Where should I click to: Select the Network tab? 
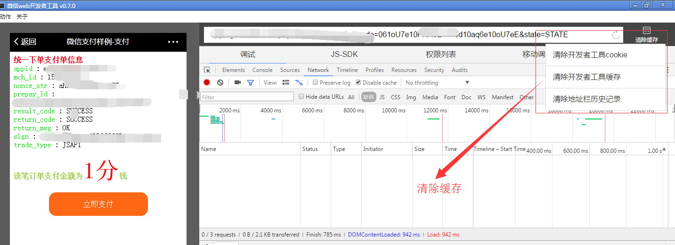click(318, 70)
